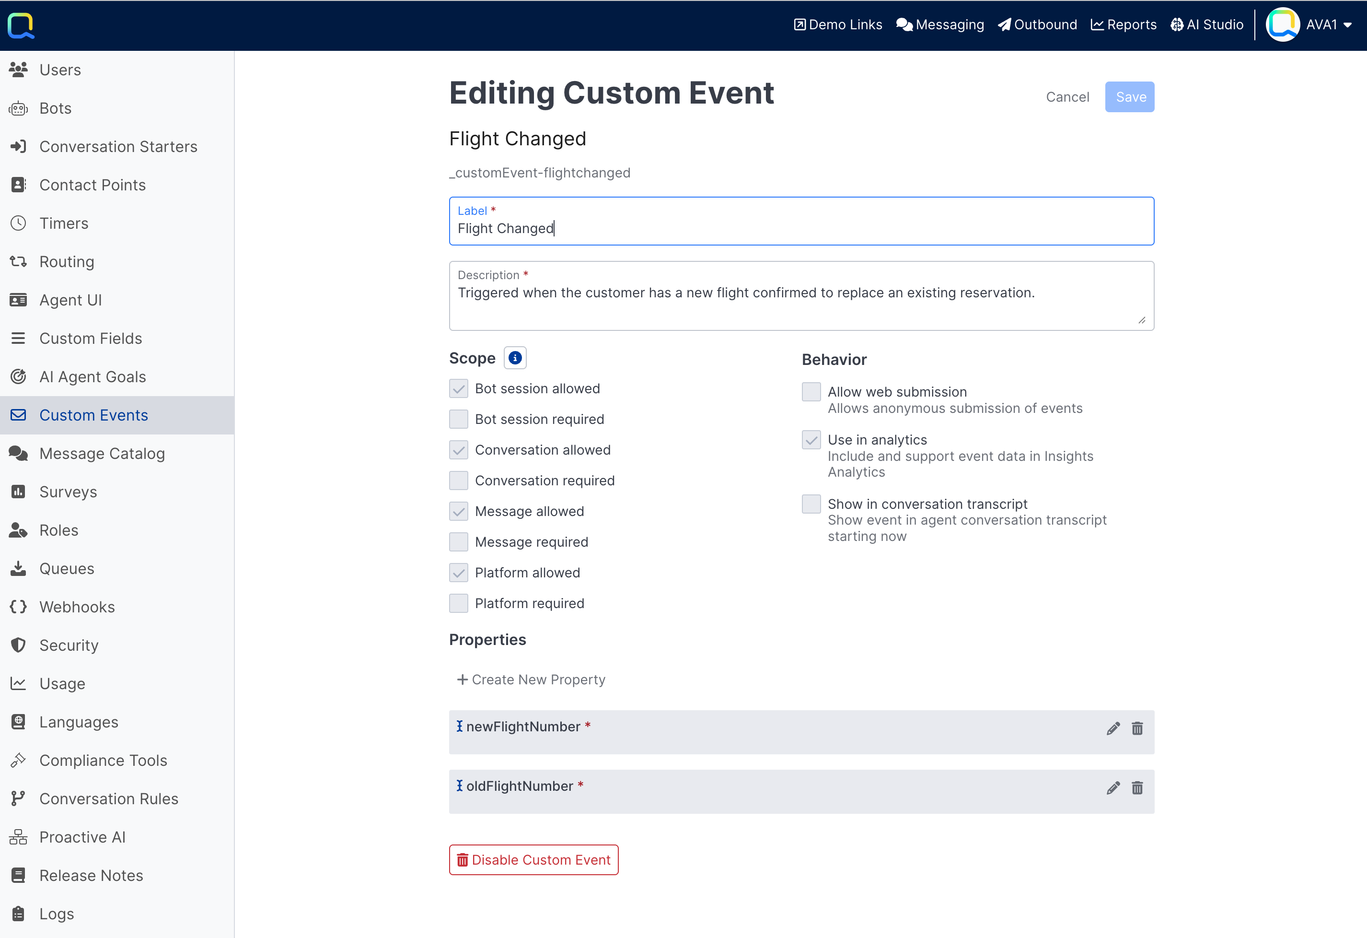Go to Message Catalog in sidebar
Viewport: 1367px width, 938px height.
pos(102,453)
